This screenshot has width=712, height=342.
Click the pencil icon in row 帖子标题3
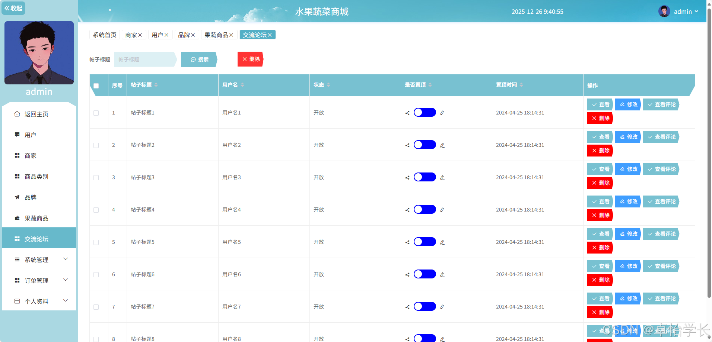click(442, 178)
